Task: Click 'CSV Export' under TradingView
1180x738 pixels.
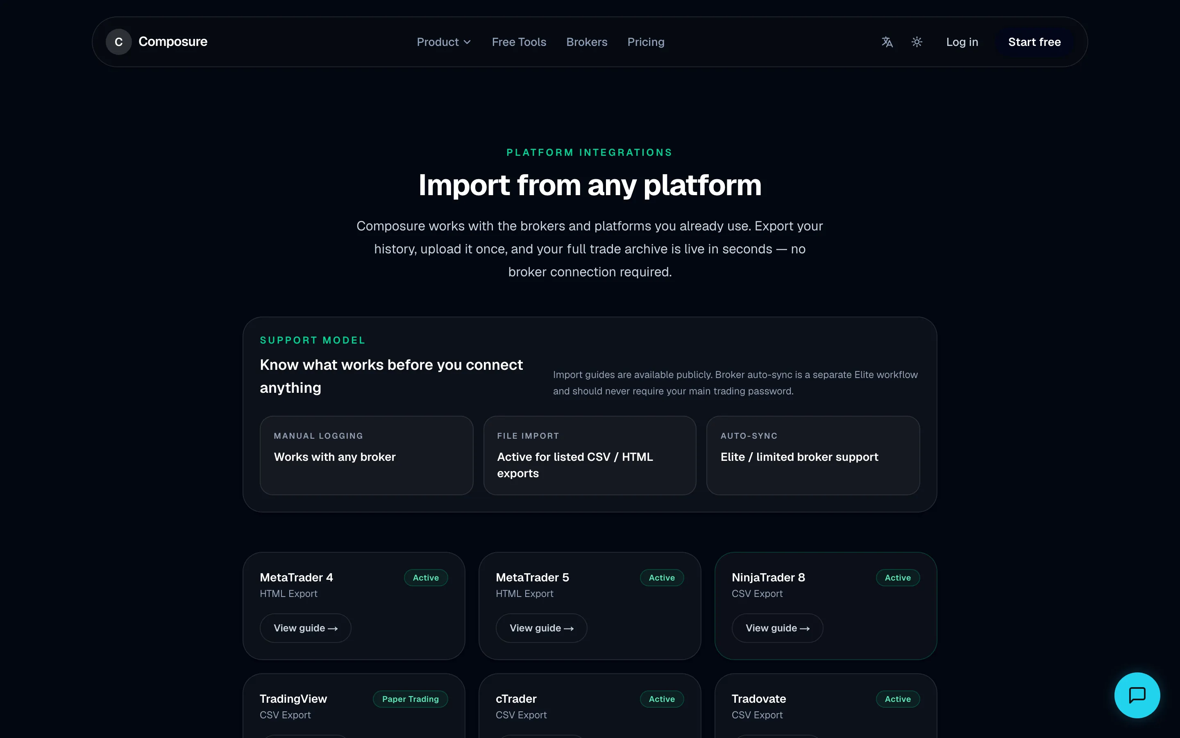Action: tap(285, 715)
